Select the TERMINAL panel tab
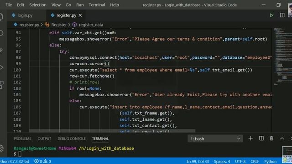This screenshot has height=164, width=292. (x=100, y=138)
